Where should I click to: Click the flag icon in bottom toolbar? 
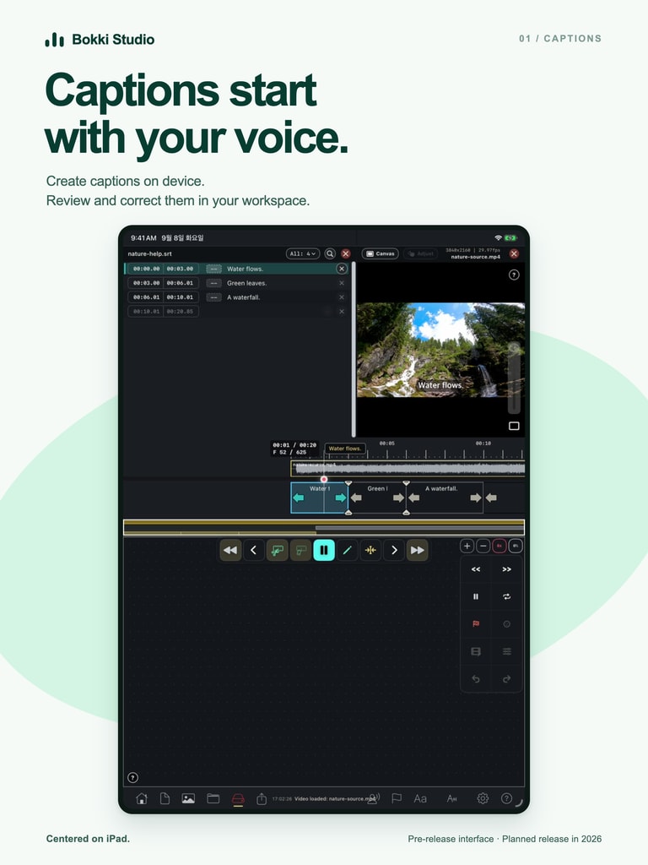(x=397, y=798)
